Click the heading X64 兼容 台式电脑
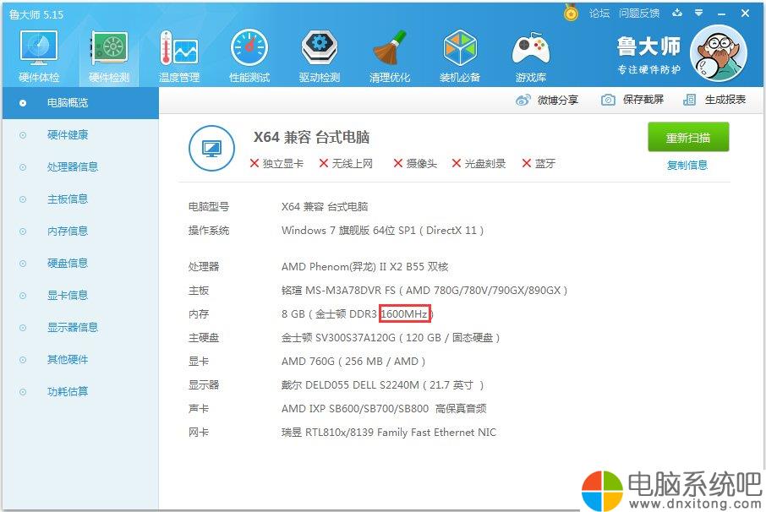Screen dimensions: 766x512 [x=311, y=137]
